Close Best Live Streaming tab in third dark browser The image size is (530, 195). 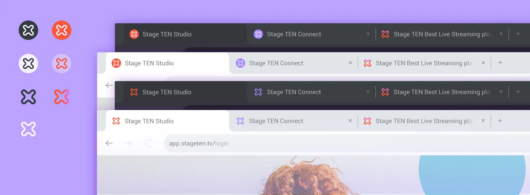click(501, 92)
